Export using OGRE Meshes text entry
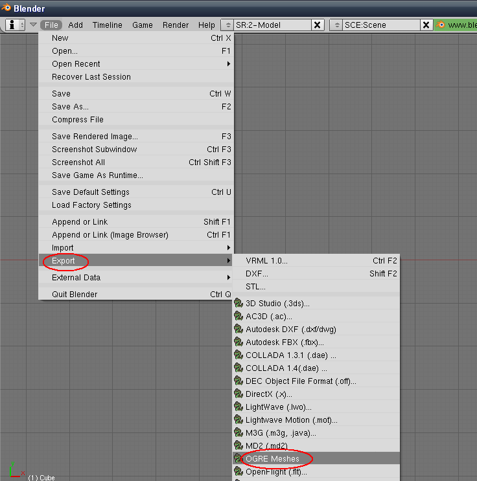This screenshot has width=477, height=481. (x=272, y=458)
